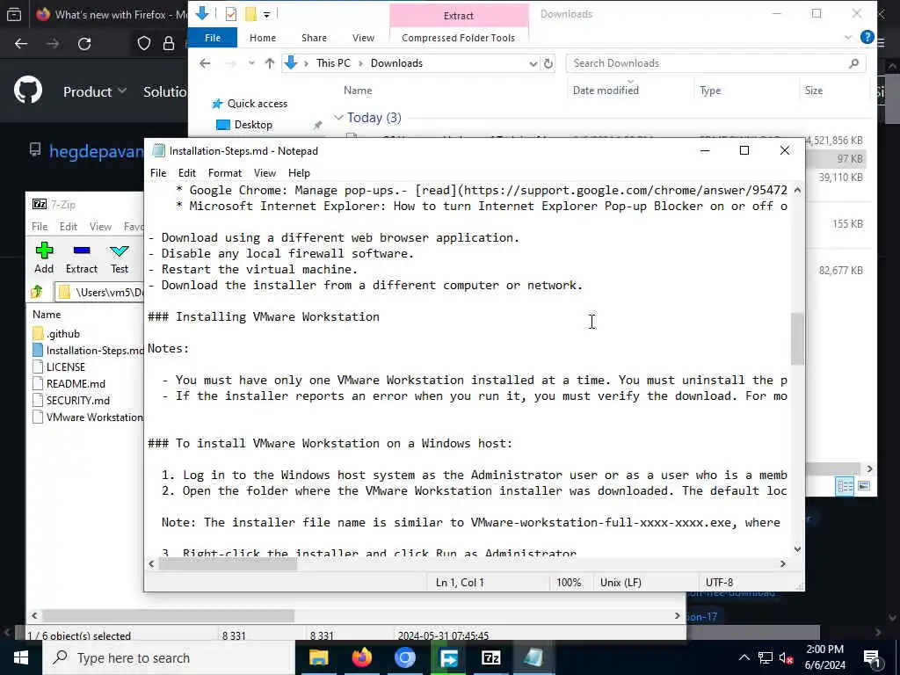Select the .github folder in 7-Zip
The width and height of the screenshot is (900, 675).
pos(63,333)
